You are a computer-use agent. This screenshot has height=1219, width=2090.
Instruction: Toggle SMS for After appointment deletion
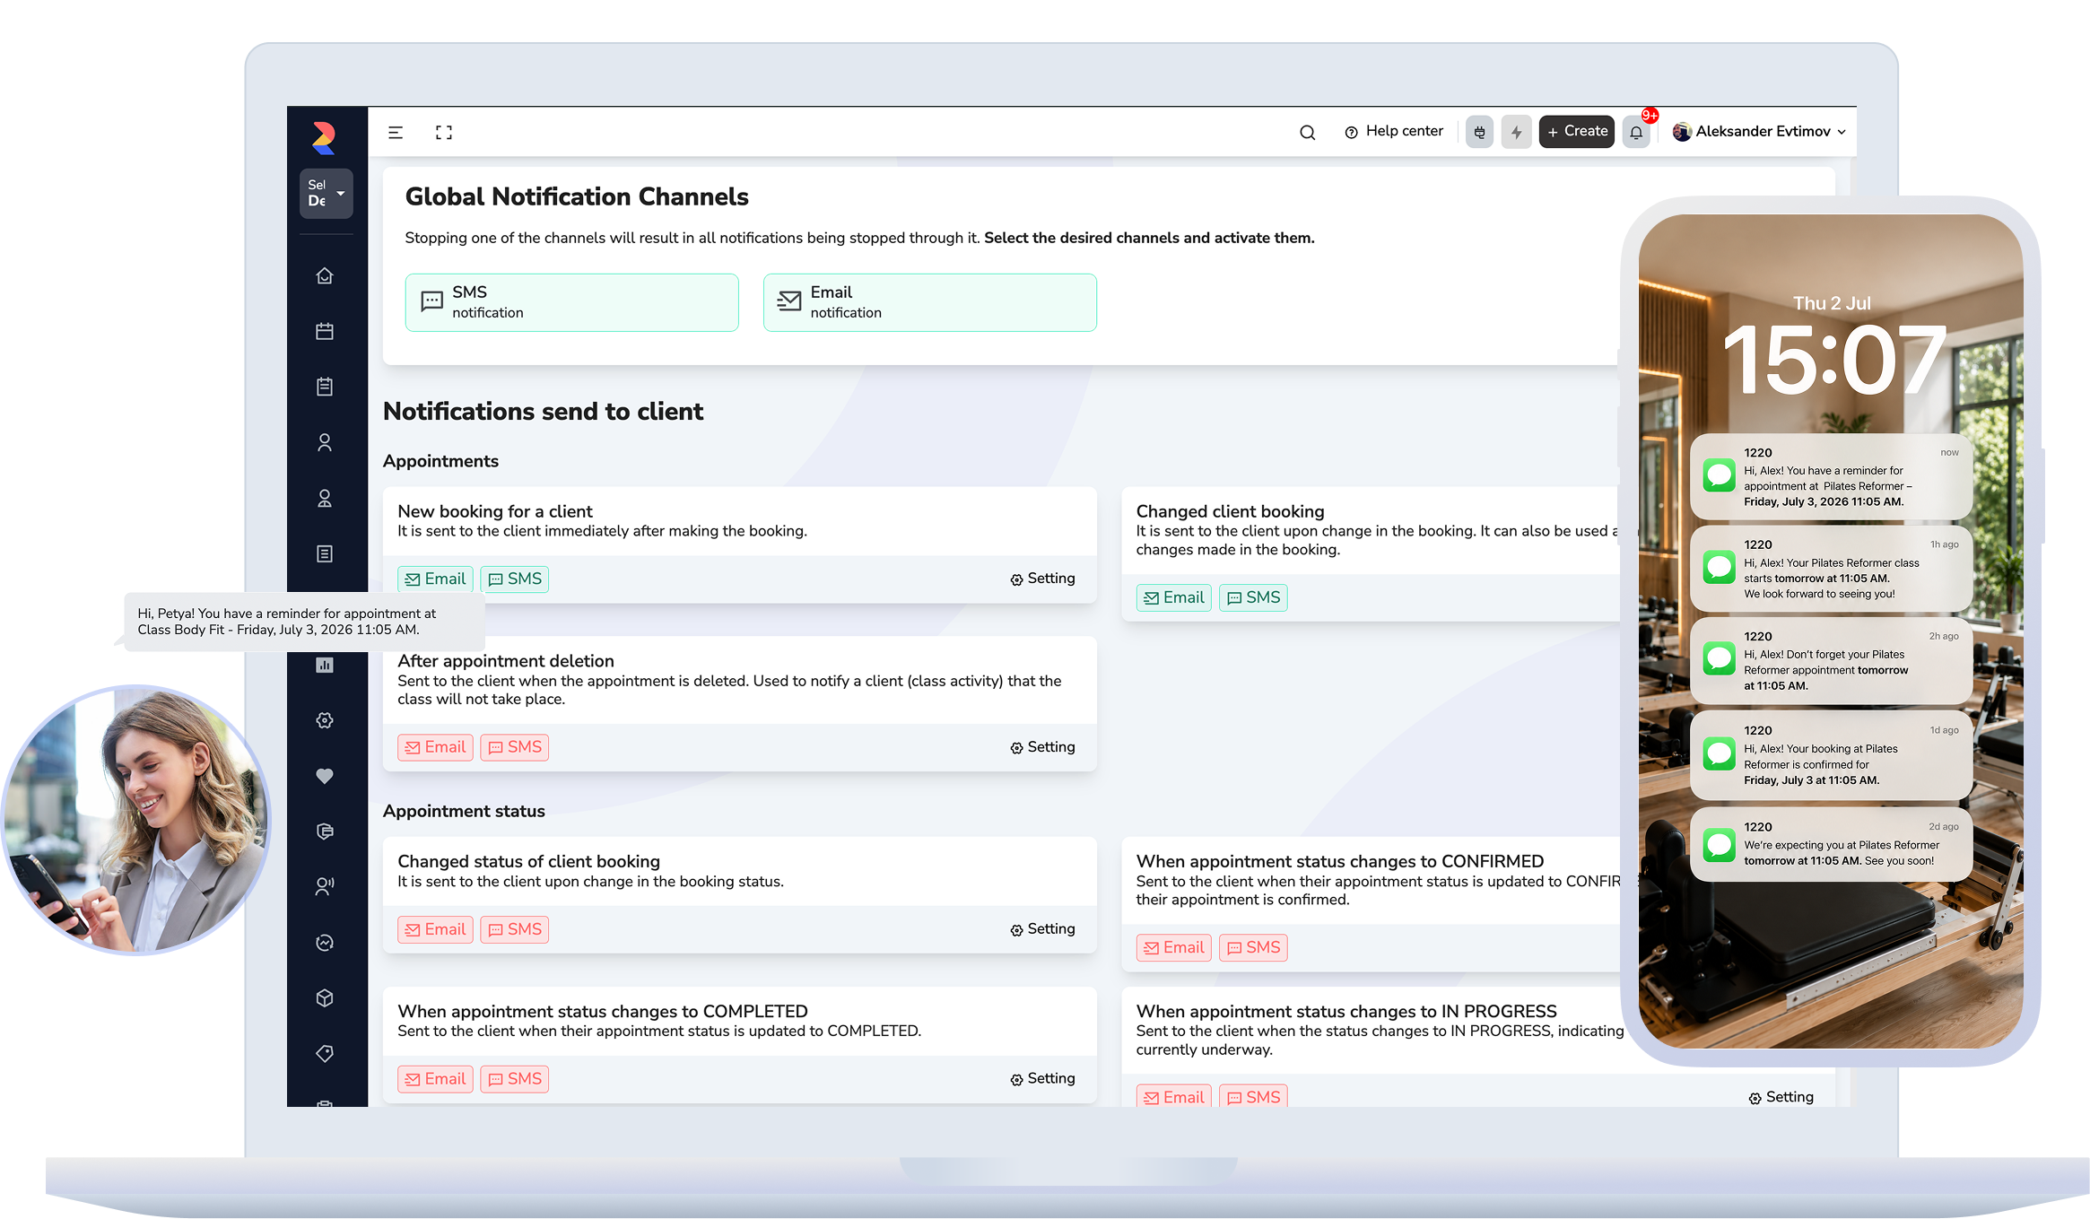point(515,747)
